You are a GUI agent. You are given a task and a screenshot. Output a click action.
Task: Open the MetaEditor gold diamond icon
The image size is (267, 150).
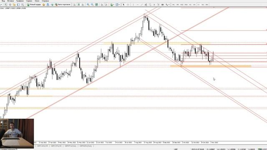pos(44,5)
